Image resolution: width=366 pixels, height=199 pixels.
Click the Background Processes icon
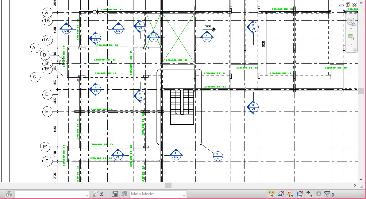[319, 194]
